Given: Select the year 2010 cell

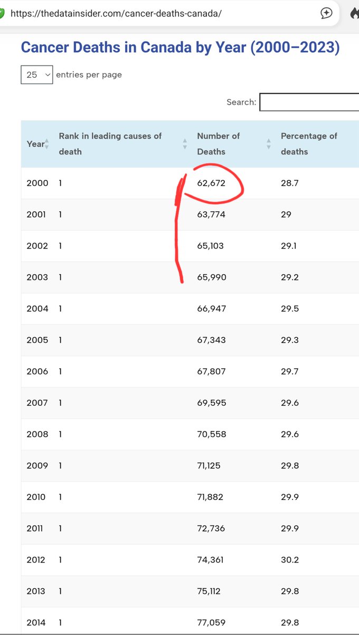Looking at the screenshot, I should pyautogui.click(x=36, y=497).
